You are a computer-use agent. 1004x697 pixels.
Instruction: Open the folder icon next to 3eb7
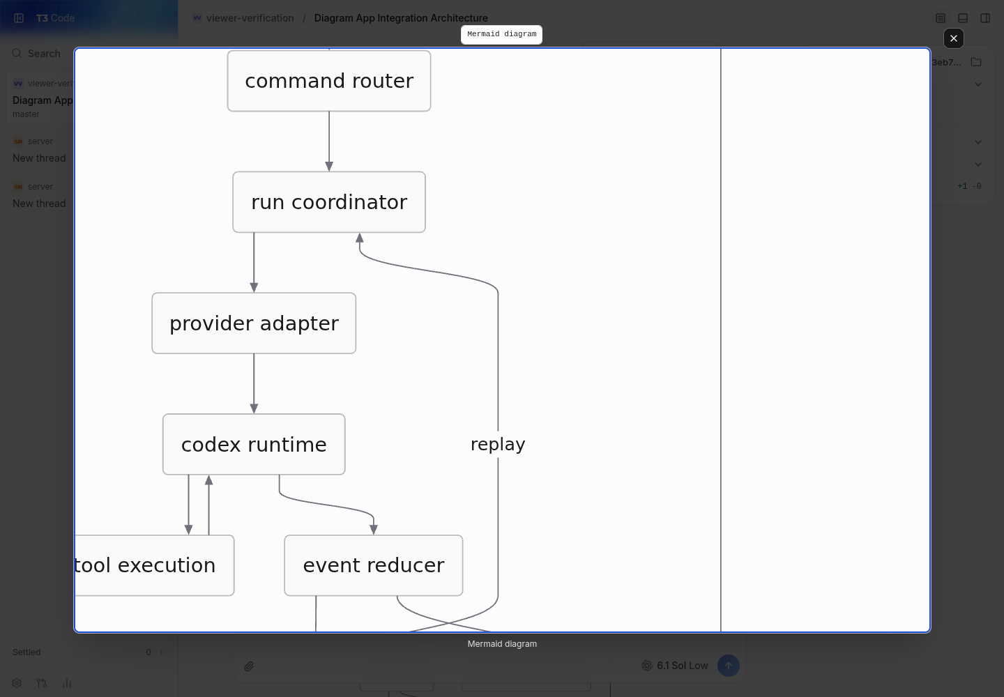(976, 62)
